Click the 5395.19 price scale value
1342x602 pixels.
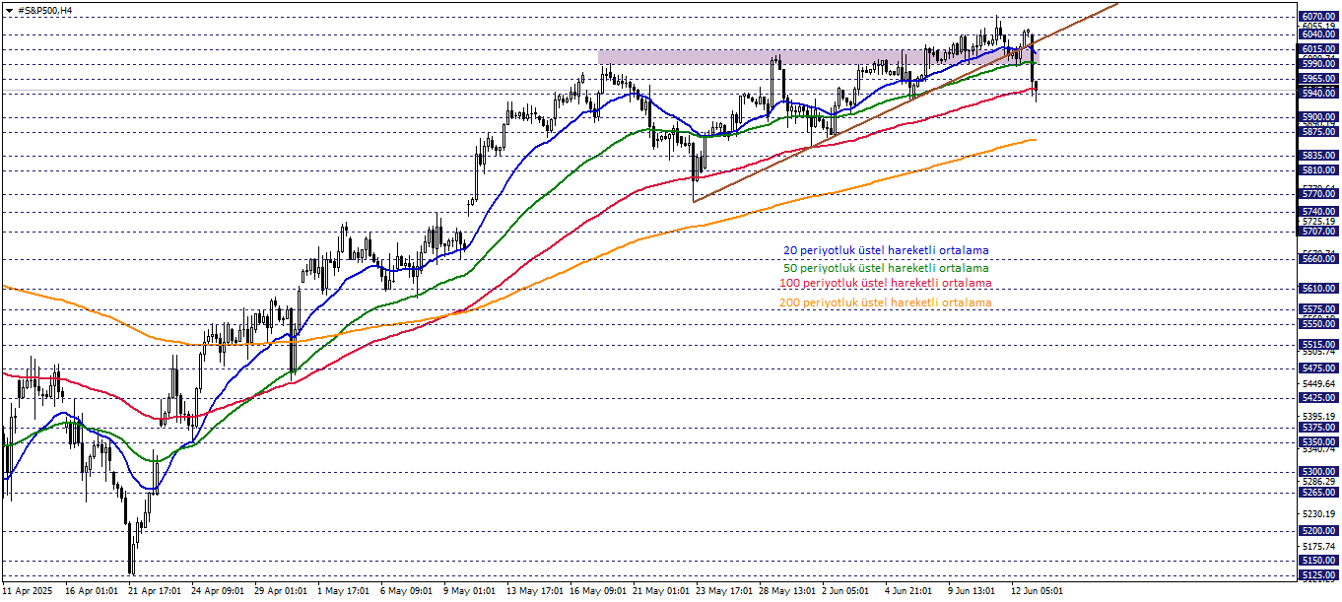coord(1318,416)
